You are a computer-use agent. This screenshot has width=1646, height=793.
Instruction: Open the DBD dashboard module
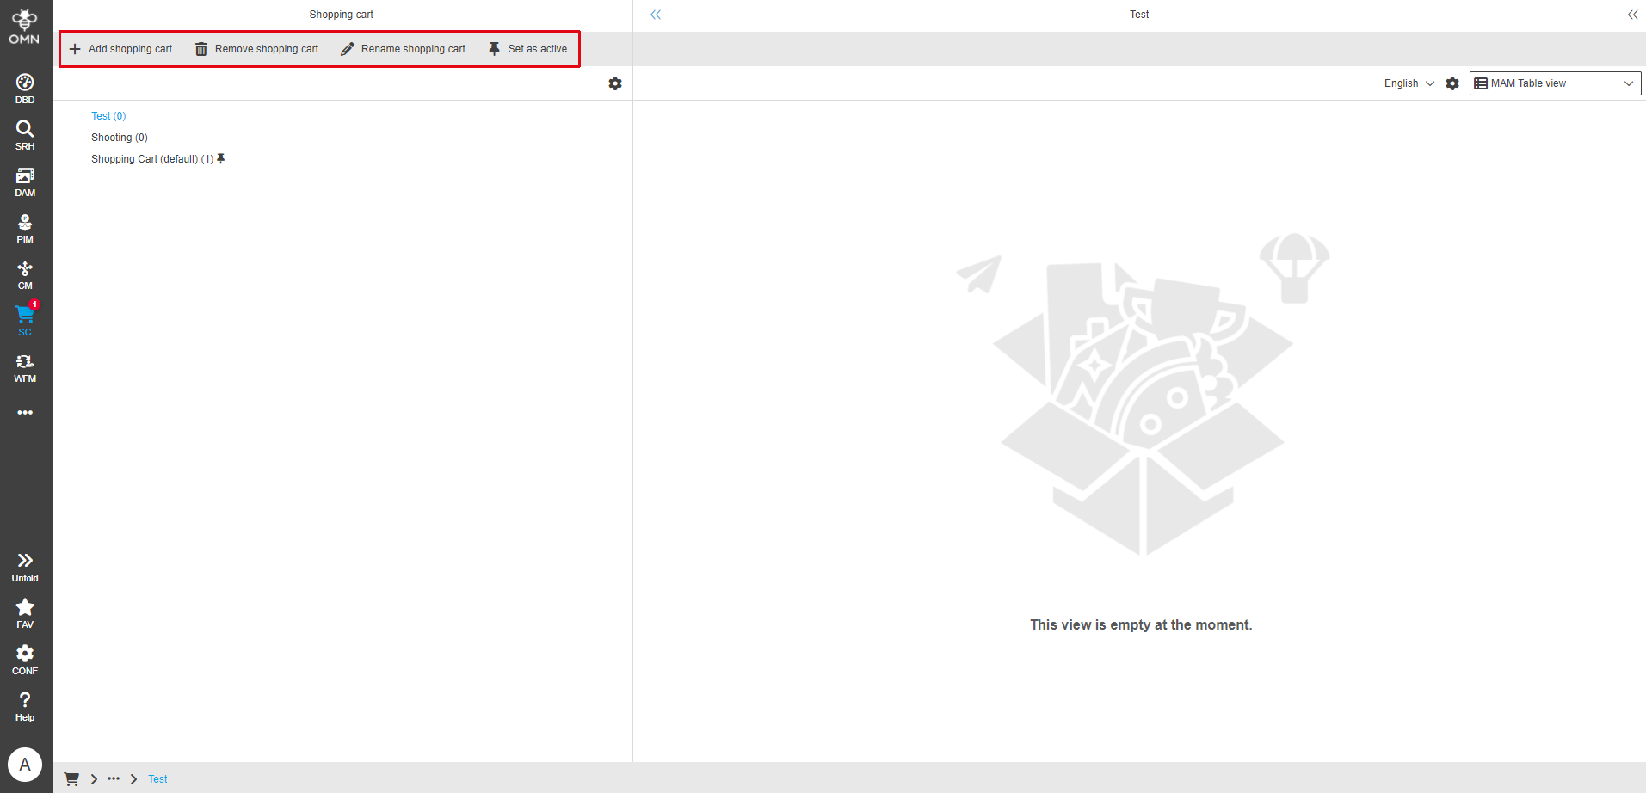[x=25, y=89]
